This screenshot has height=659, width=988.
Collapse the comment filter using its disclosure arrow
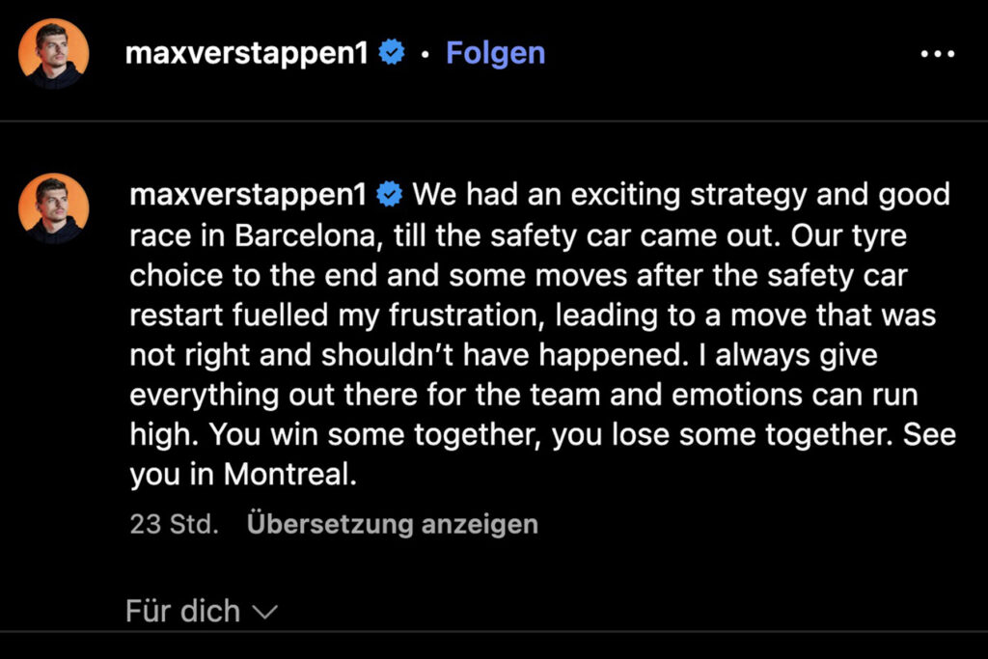coord(267,611)
